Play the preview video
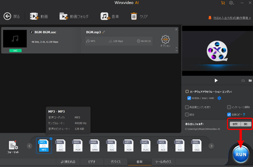Image resolution: width=253 pixels, height=167 pixels. click(x=216, y=80)
